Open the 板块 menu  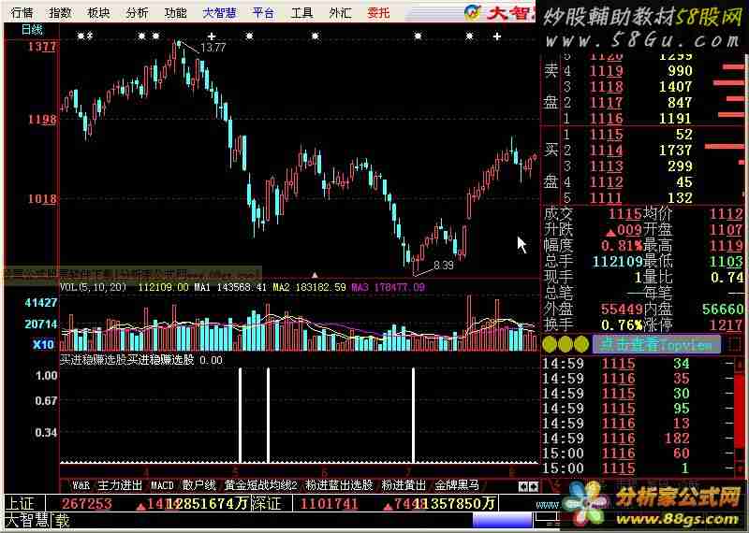(x=98, y=12)
